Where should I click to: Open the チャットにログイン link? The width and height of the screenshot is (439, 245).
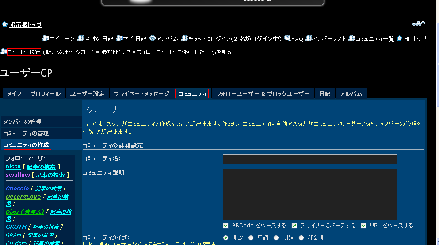click(235, 38)
